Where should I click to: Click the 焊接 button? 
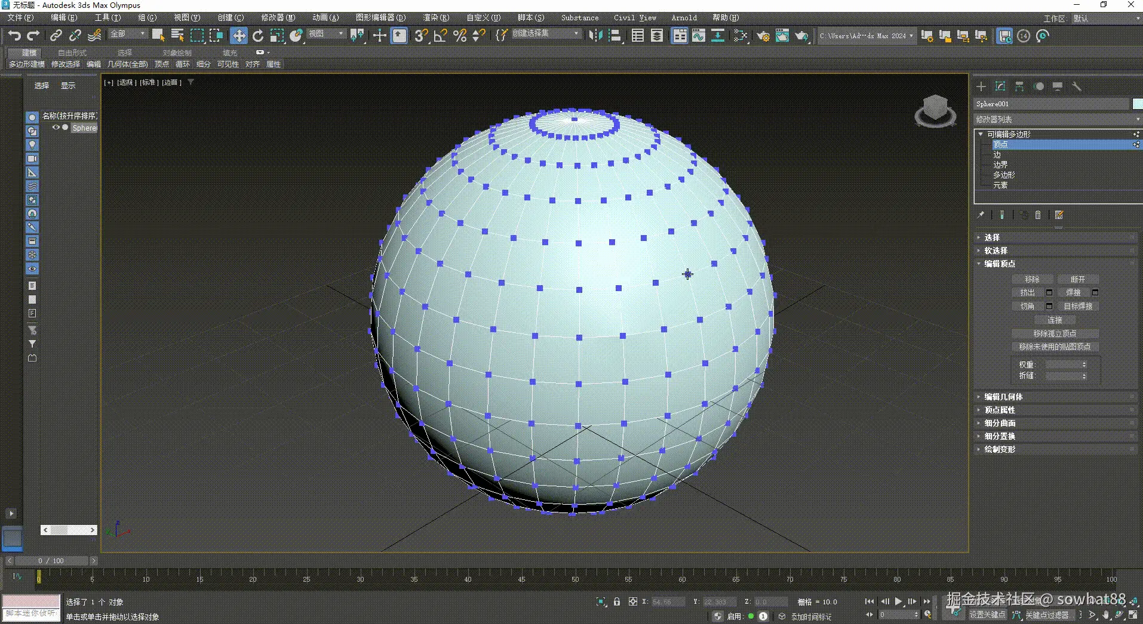point(1074,292)
